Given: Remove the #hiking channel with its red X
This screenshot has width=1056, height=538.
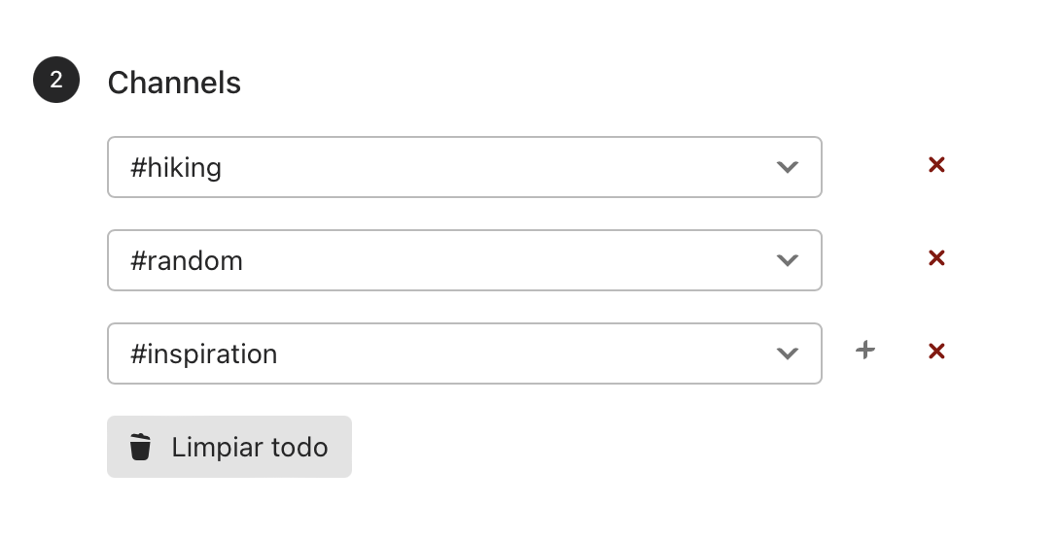Looking at the screenshot, I should 936,165.
